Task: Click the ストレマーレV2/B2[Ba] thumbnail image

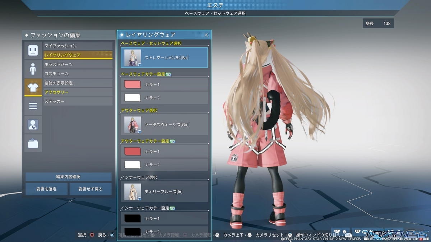Action: click(x=133, y=58)
